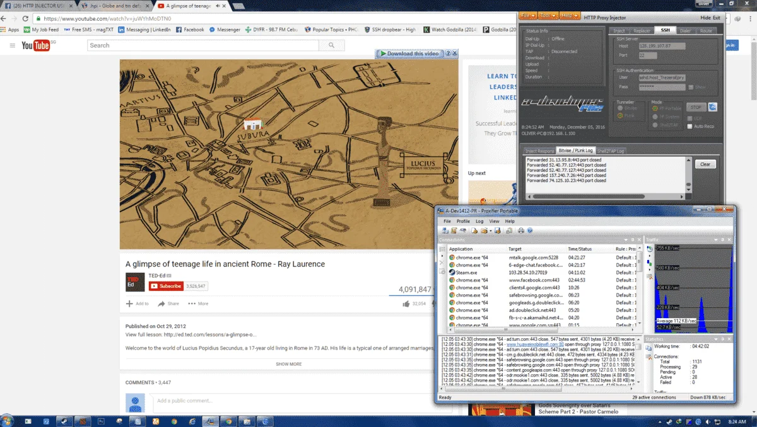Image resolution: width=757 pixels, height=427 pixels.
Task: Select the Plink tunneller radio button
Action: pyautogui.click(x=620, y=115)
